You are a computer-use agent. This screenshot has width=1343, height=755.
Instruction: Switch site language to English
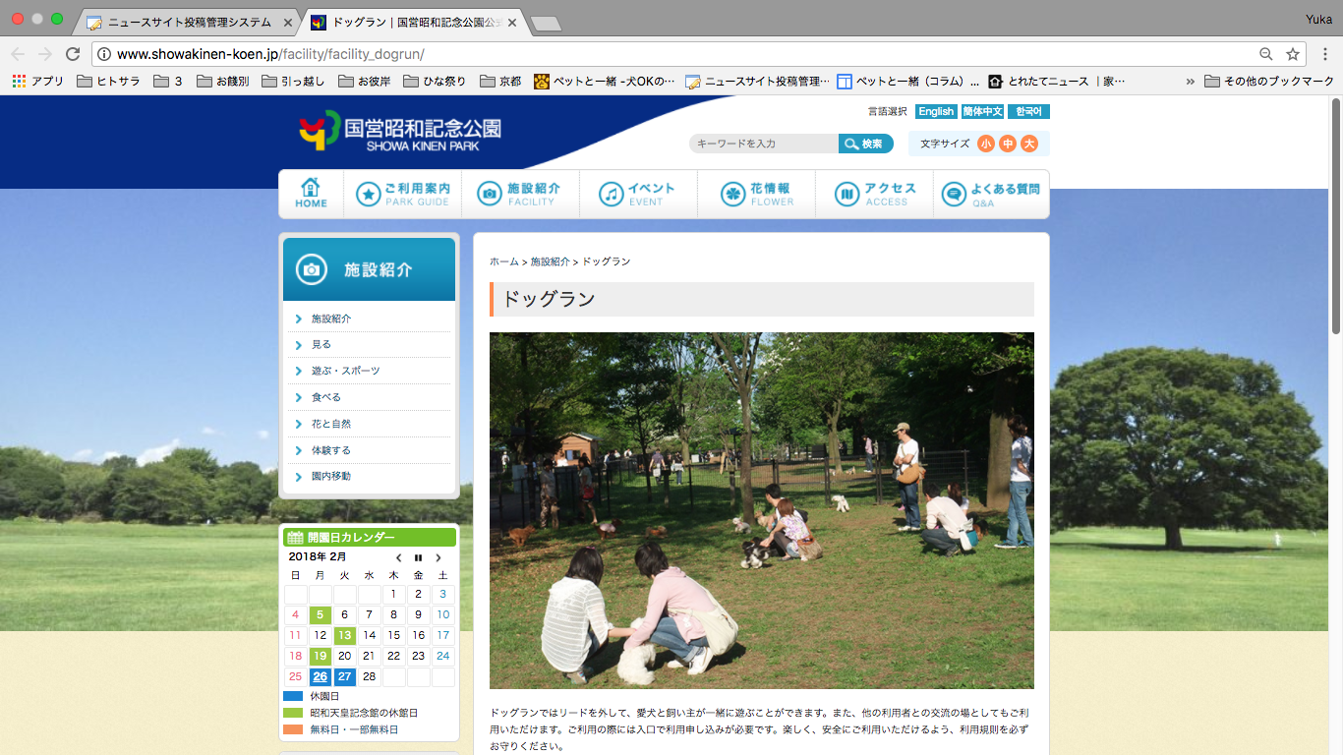(936, 112)
